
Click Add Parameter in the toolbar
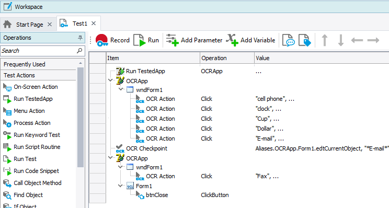pos(194,40)
